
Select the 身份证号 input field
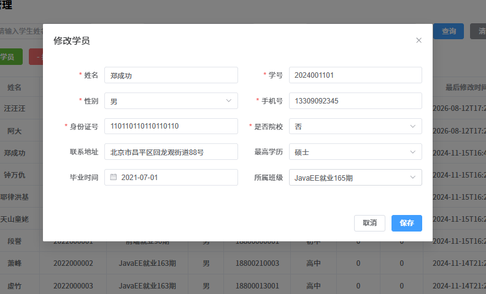coord(171,126)
